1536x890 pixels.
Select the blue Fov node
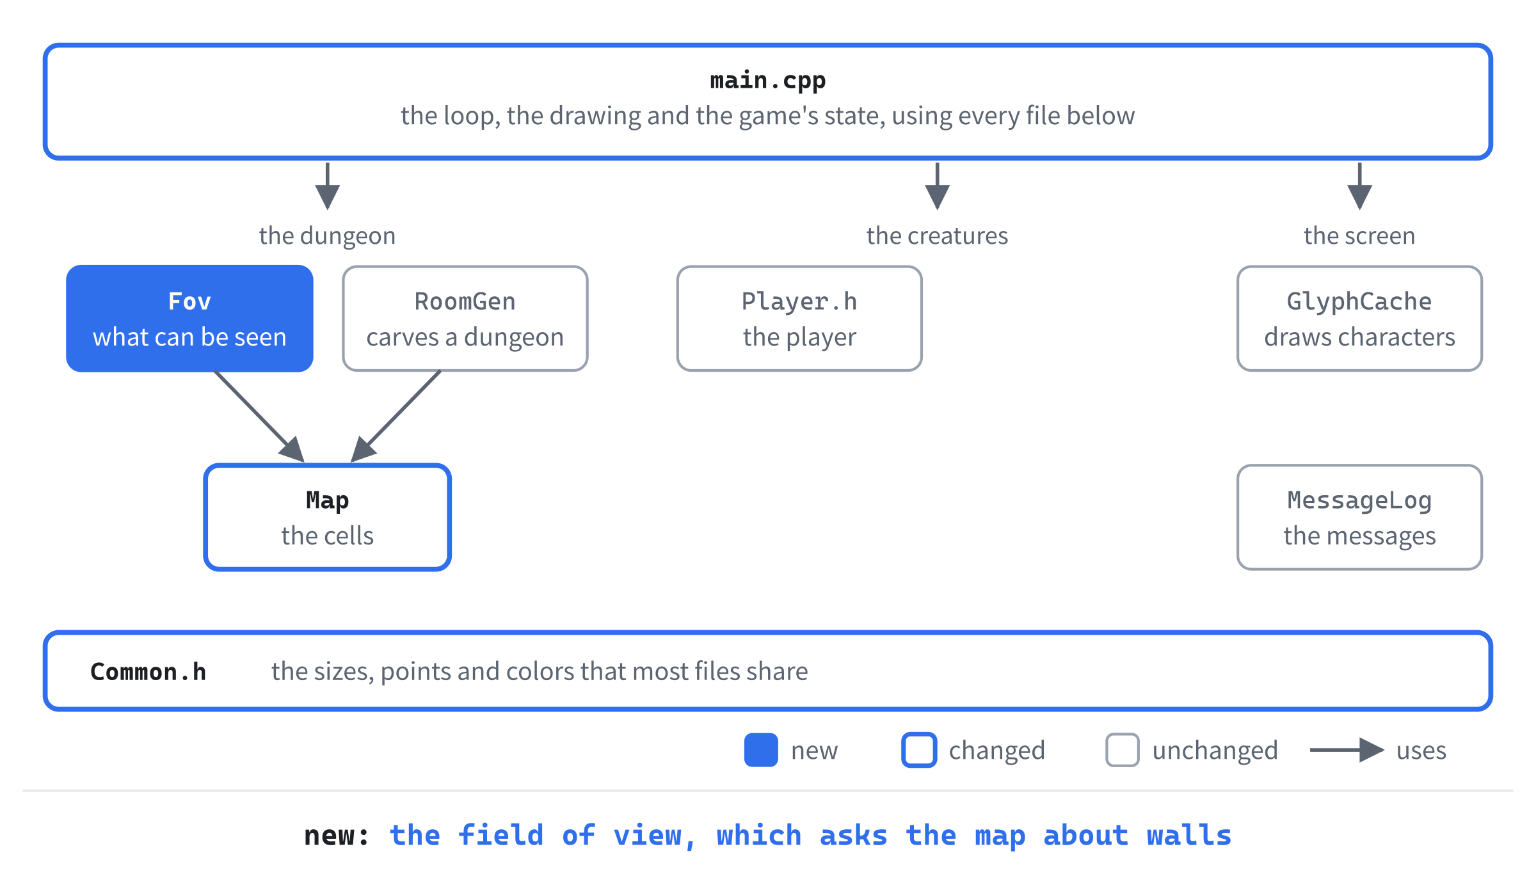189,319
